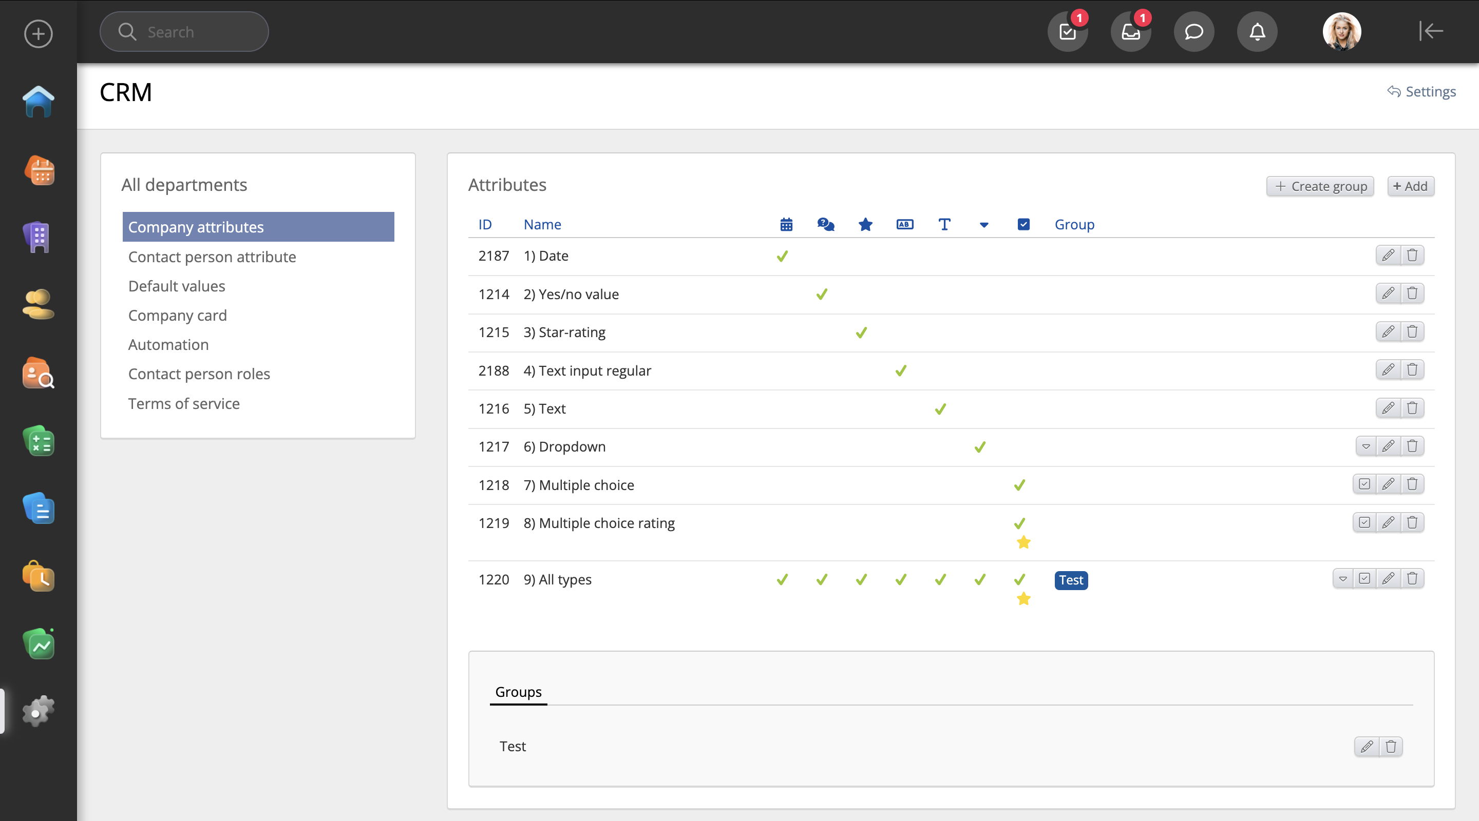The image size is (1479, 821).
Task: Click checkbox options for 8) Multiple choice rating
Action: pyautogui.click(x=1364, y=522)
